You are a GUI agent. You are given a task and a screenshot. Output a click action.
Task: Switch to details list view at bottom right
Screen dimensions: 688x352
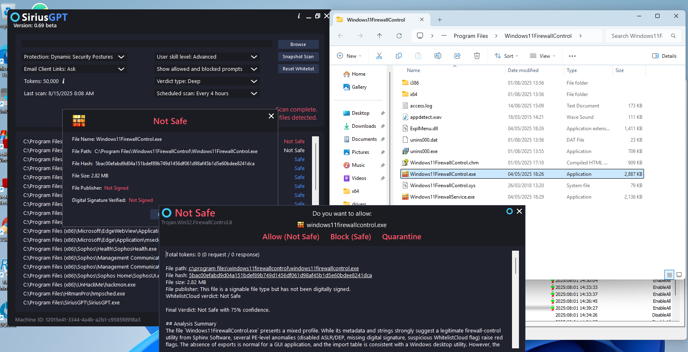click(669, 275)
